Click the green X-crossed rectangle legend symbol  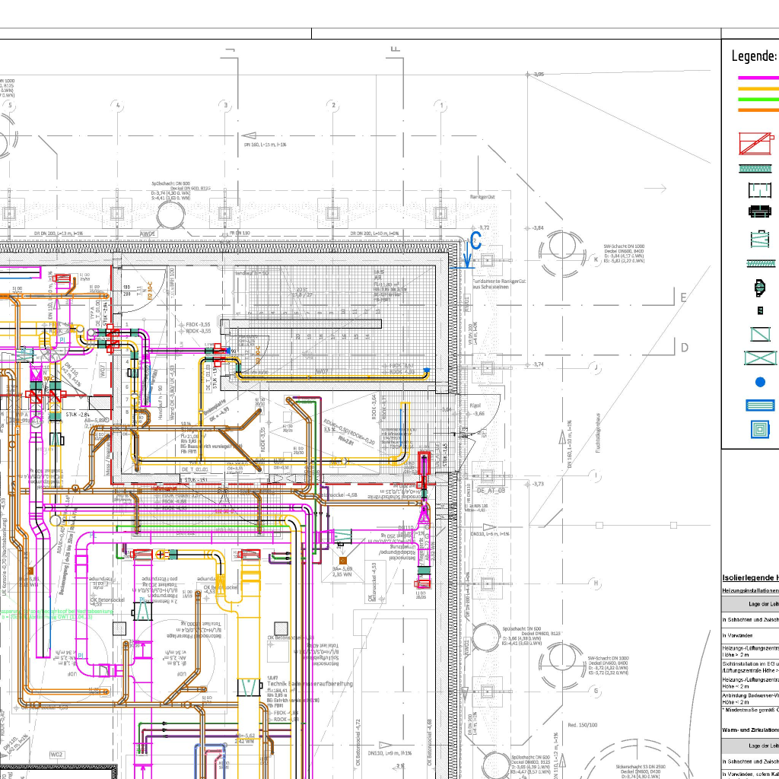[761, 358]
